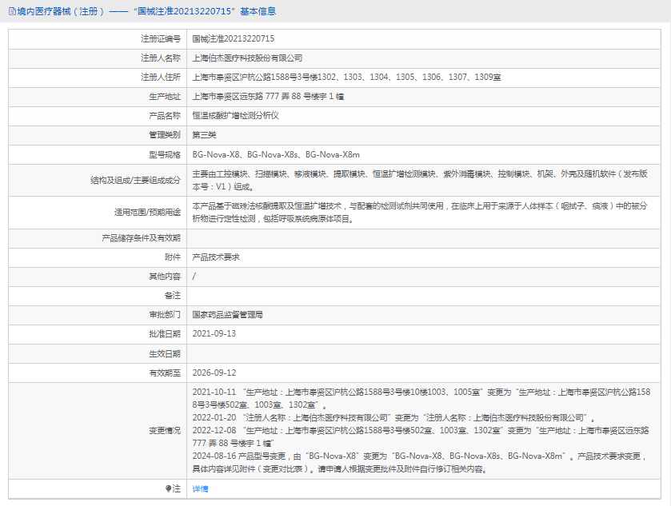Click the 注册证编号 label cell

pyautogui.click(x=98, y=39)
